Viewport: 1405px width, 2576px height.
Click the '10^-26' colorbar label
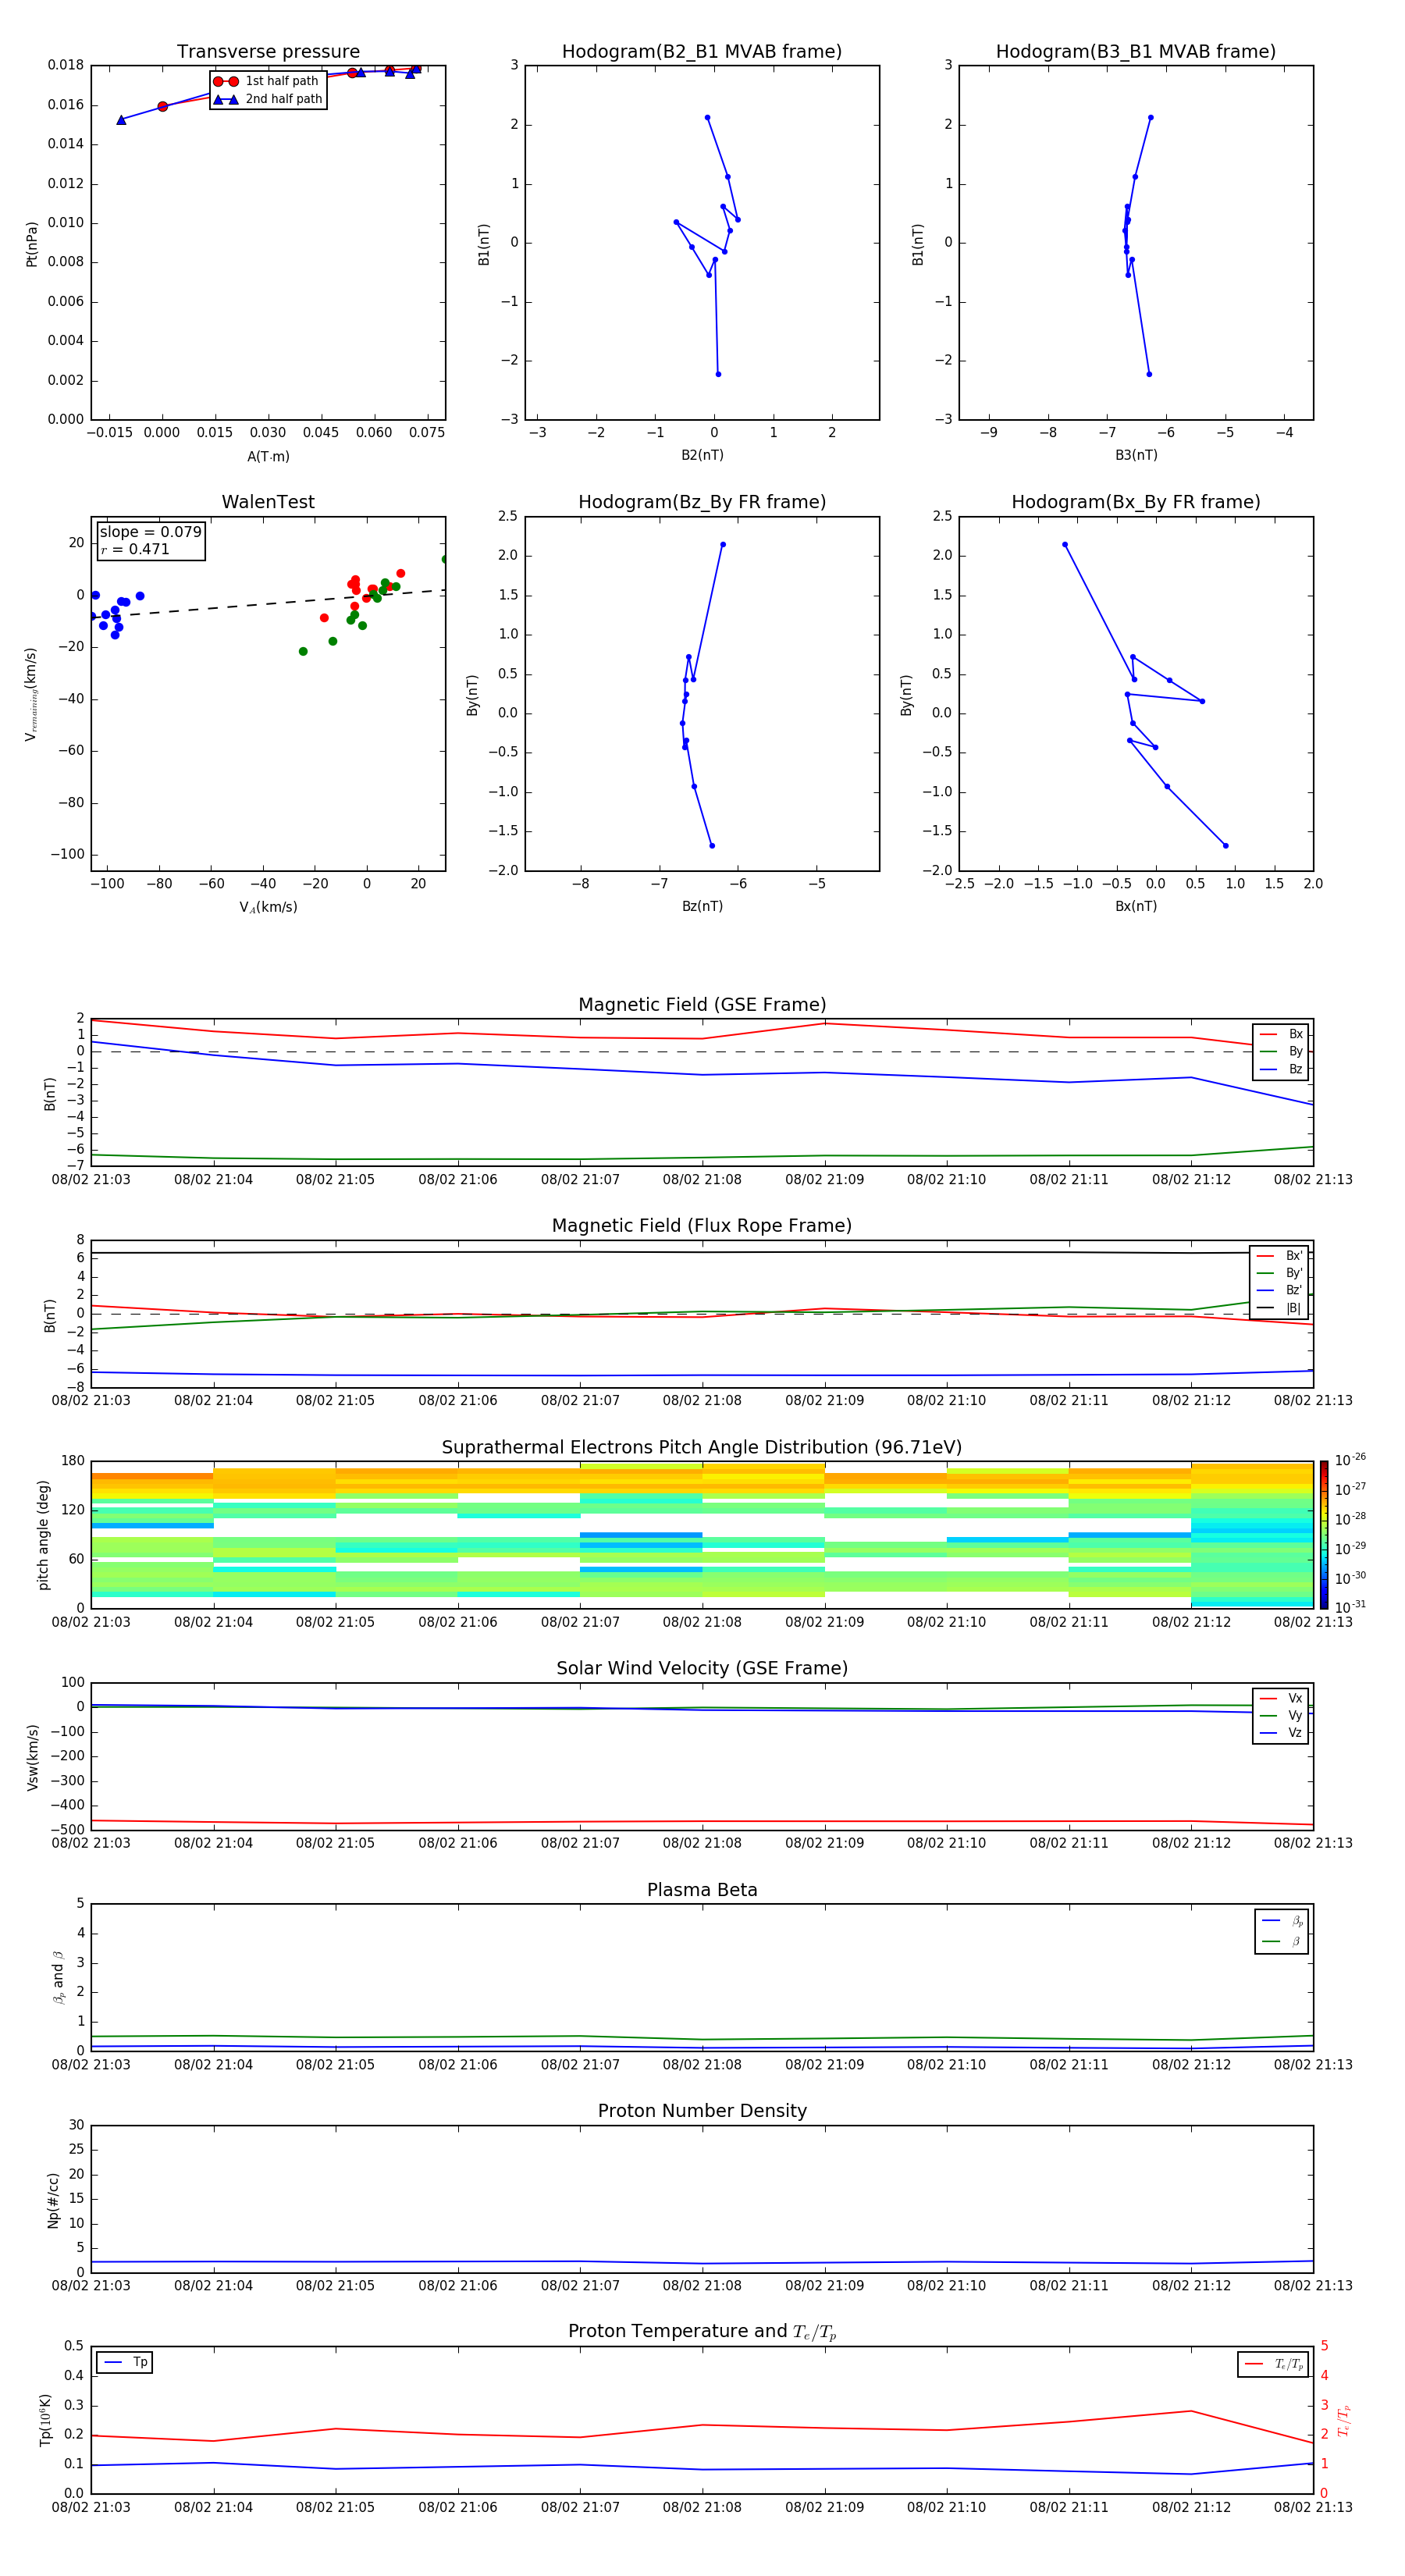(x=1350, y=1460)
